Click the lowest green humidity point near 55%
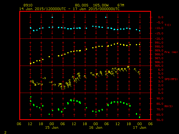Viewport: 179px width, 134px height. (140, 117)
